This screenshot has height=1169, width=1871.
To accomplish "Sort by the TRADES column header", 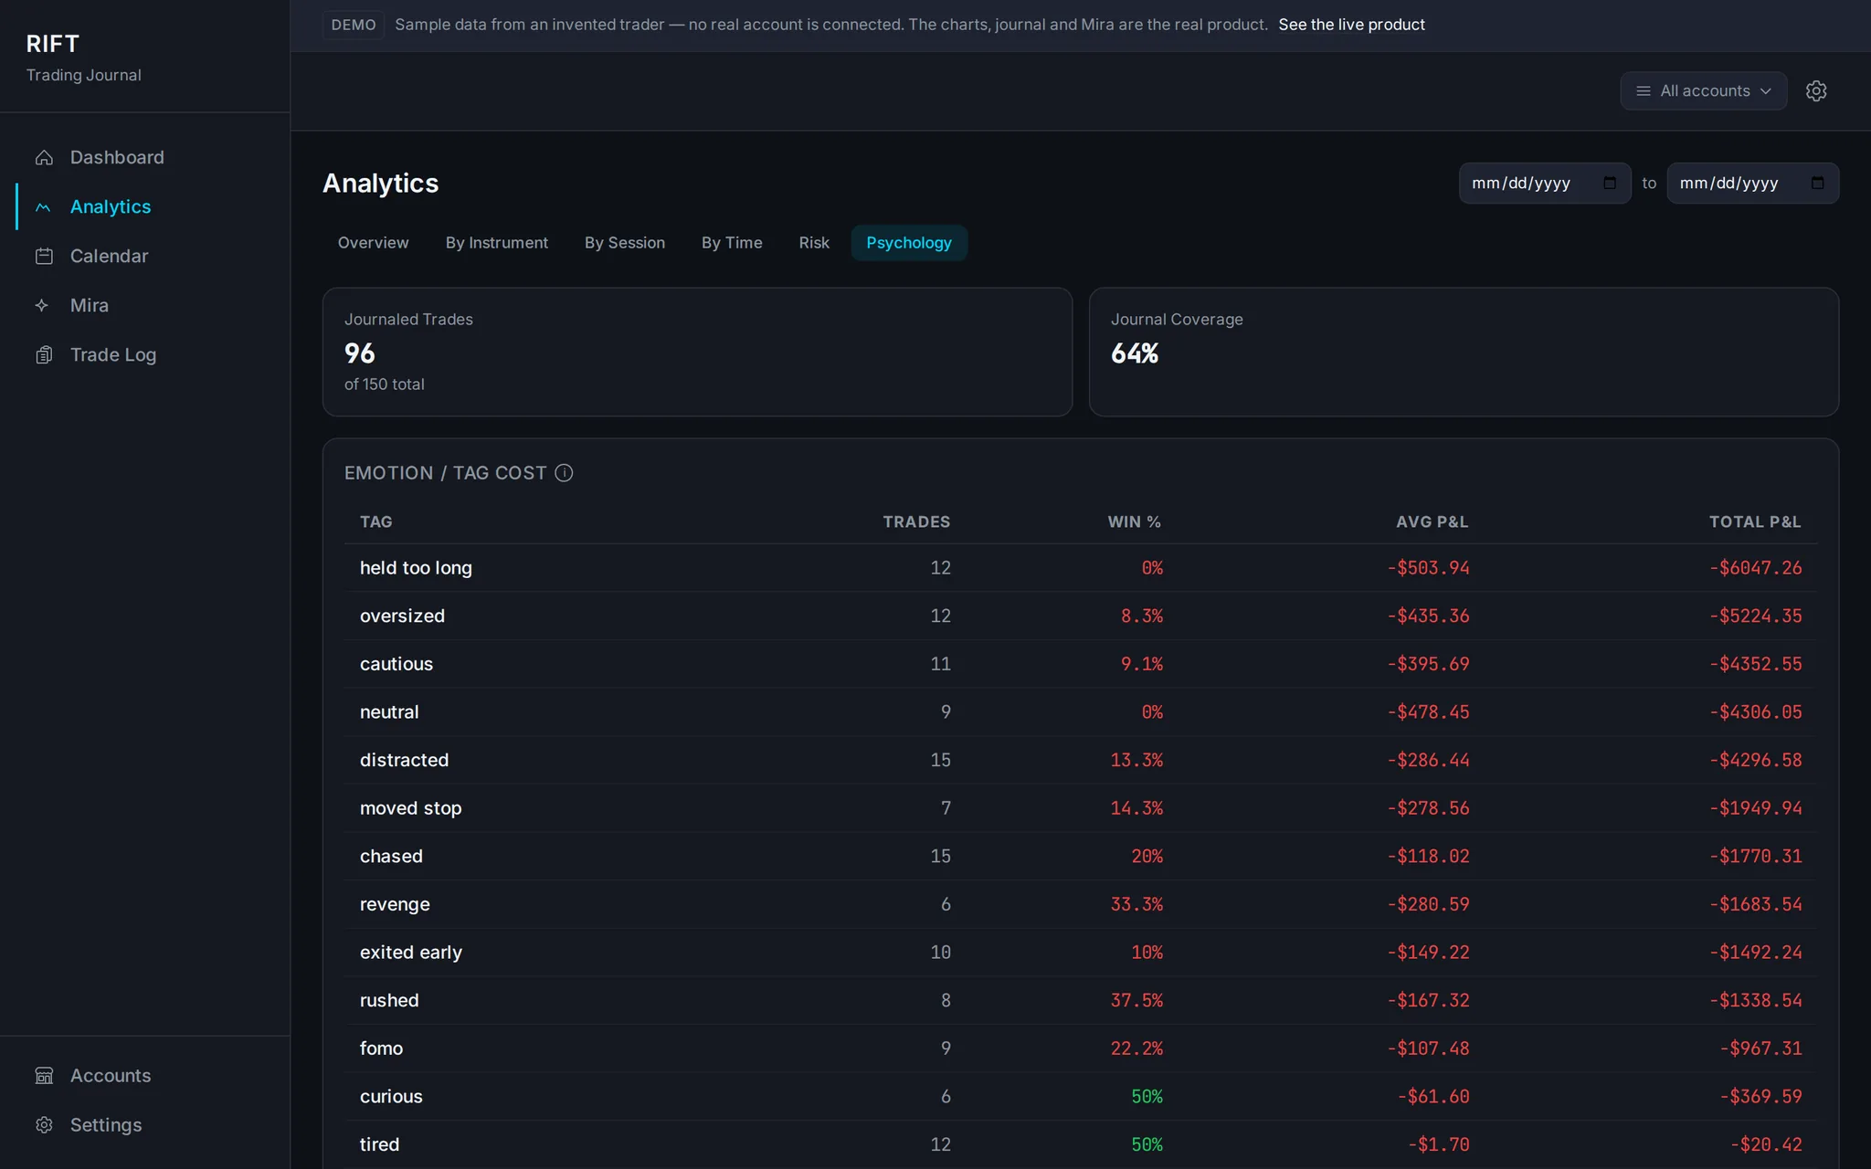I will point(916,522).
